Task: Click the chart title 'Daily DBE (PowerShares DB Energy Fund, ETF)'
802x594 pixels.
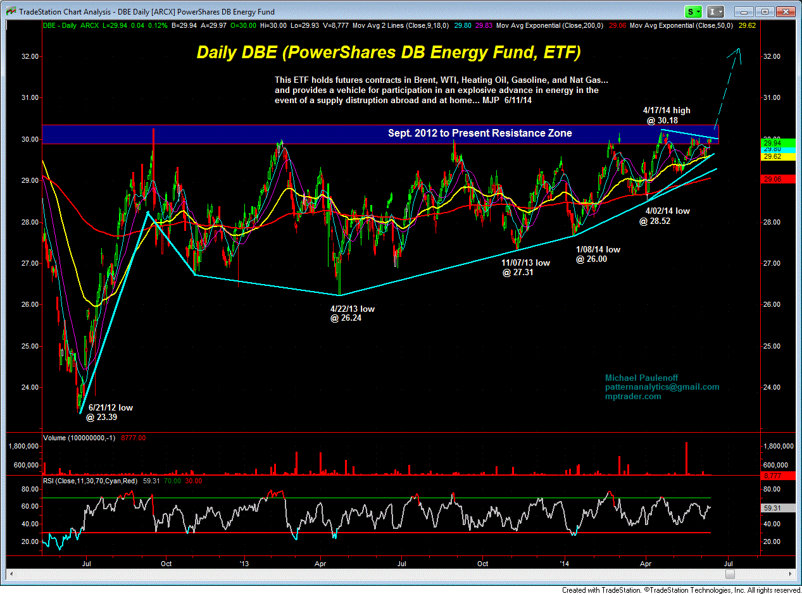Action: coord(389,53)
